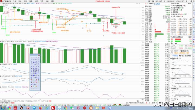Select the MA indicator tab
The image size is (195, 110).
point(12,101)
